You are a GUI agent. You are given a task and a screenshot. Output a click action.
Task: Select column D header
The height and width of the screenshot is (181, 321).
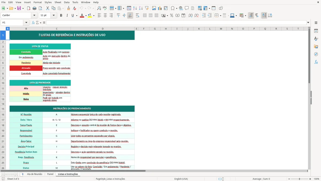coord(103,29)
